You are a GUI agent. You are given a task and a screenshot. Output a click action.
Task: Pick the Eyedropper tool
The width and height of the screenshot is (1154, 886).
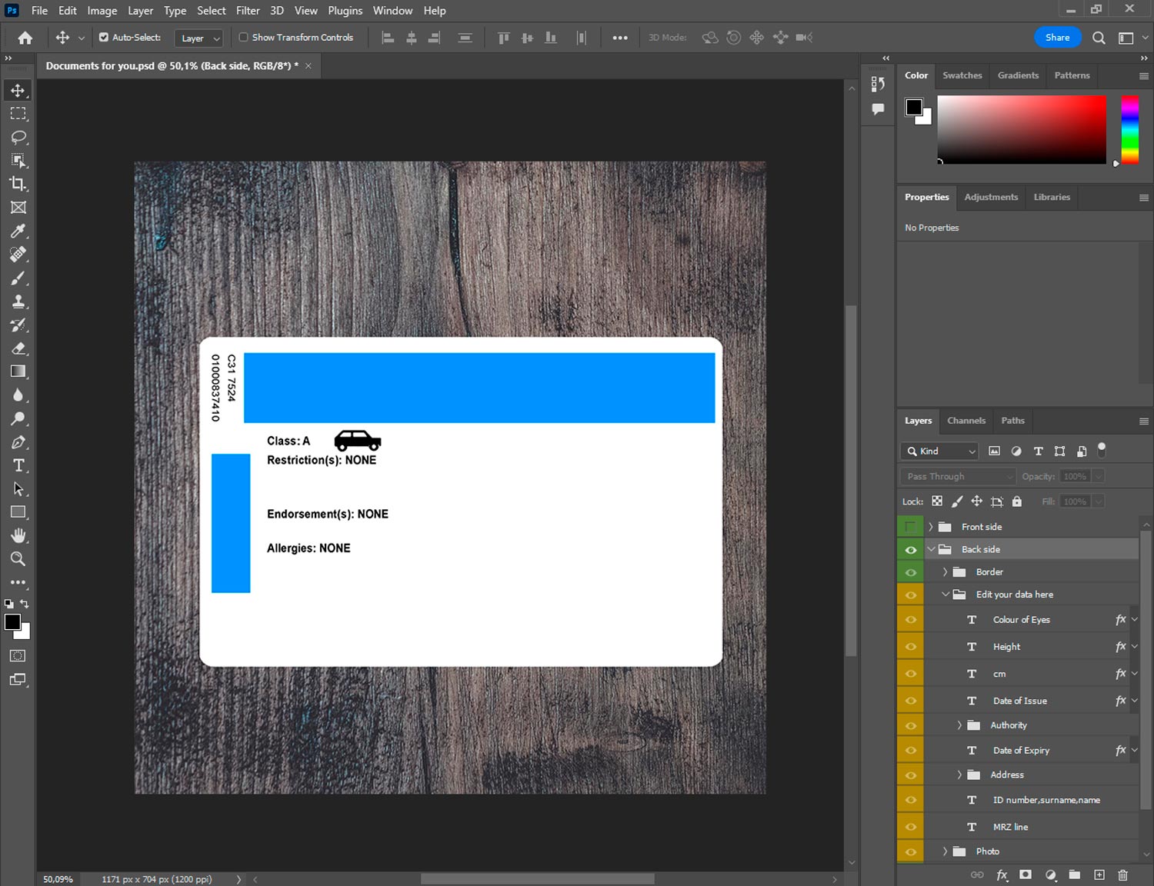pyautogui.click(x=18, y=231)
